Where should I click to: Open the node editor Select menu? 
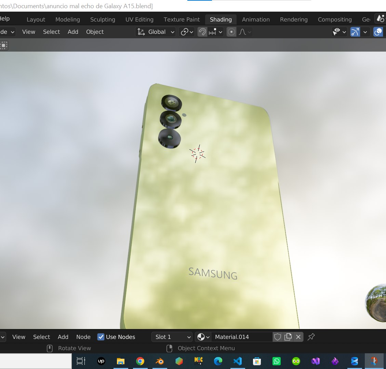pyautogui.click(x=41, y=337)
